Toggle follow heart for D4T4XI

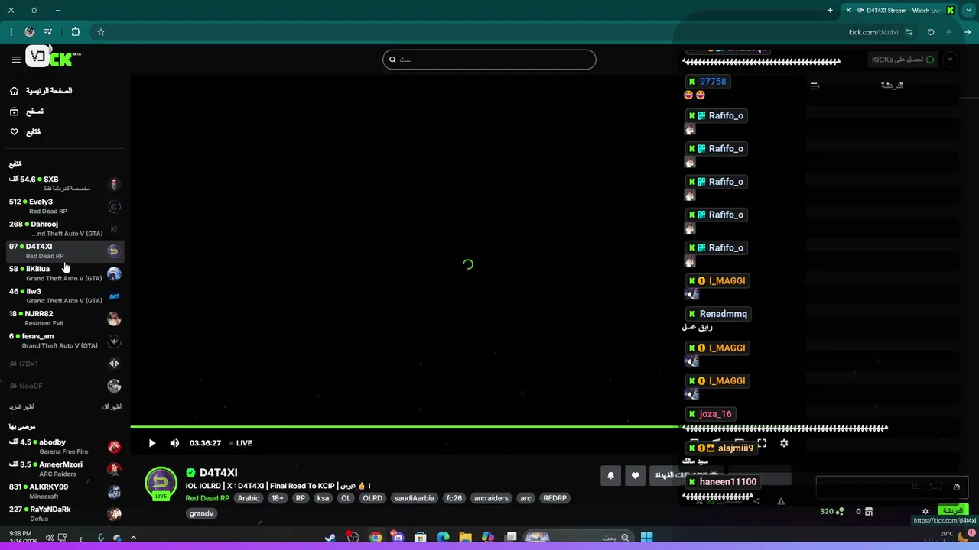tap(635, 476)
